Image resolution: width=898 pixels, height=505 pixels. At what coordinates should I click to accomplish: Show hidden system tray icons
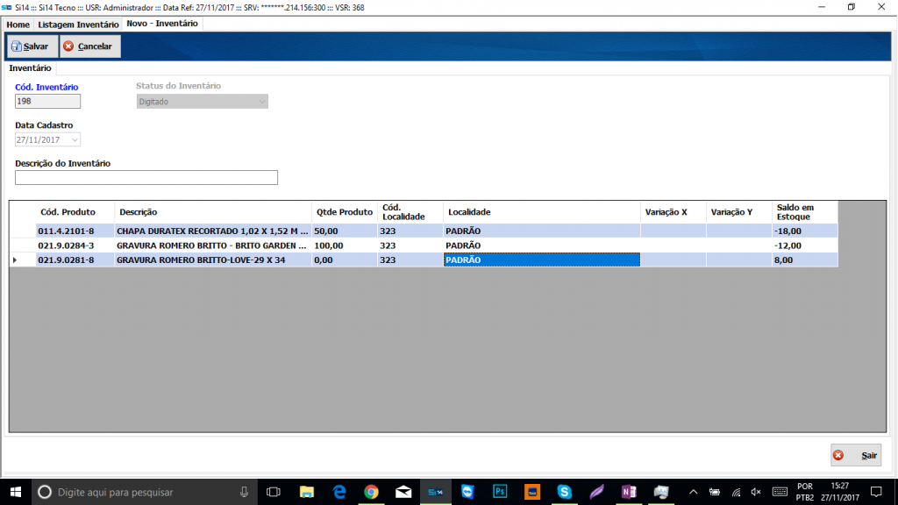click(694, 492)
